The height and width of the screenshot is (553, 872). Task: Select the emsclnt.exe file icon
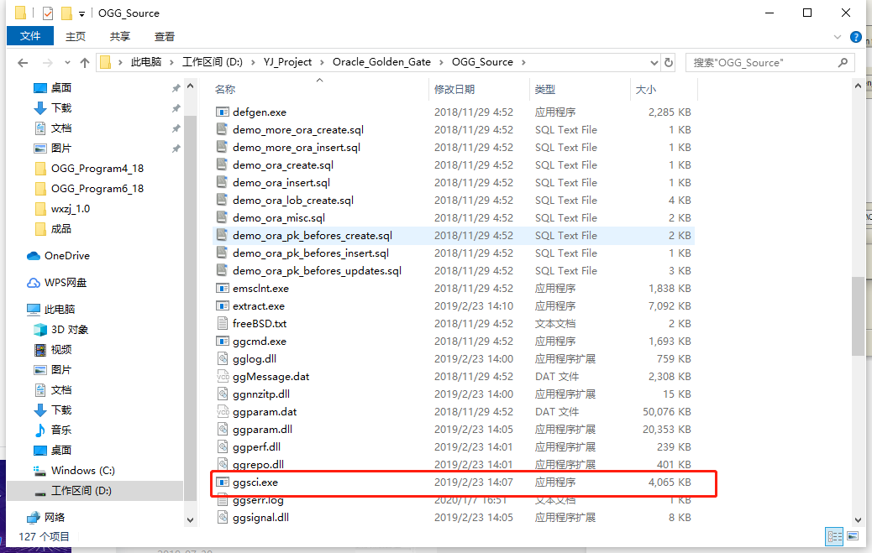tap(223, 289)
